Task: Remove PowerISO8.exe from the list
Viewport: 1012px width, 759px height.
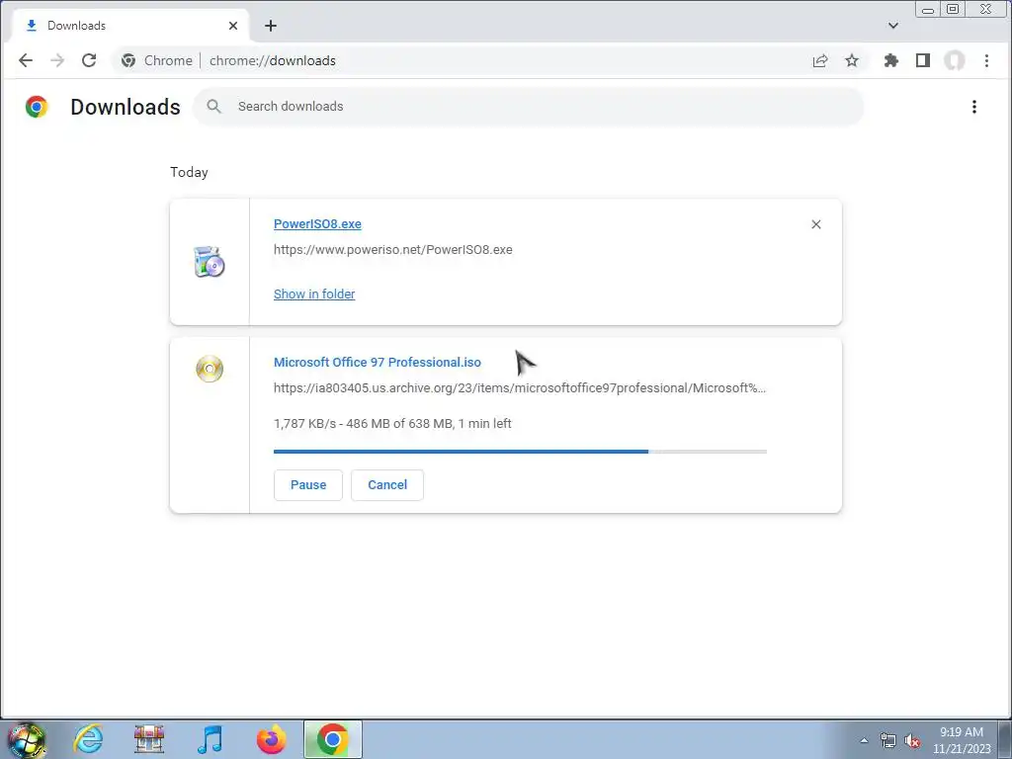Action: pos(815,224)
